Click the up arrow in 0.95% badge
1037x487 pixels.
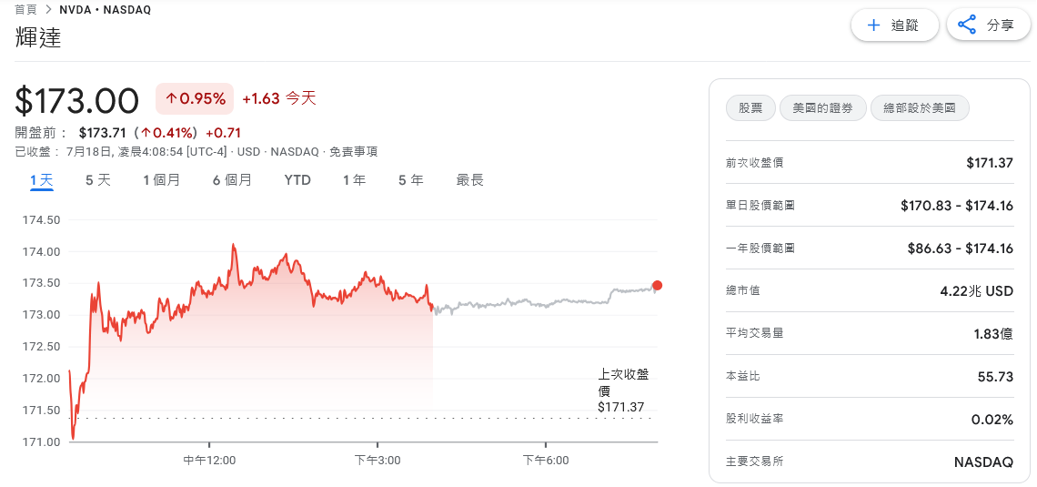171,99
